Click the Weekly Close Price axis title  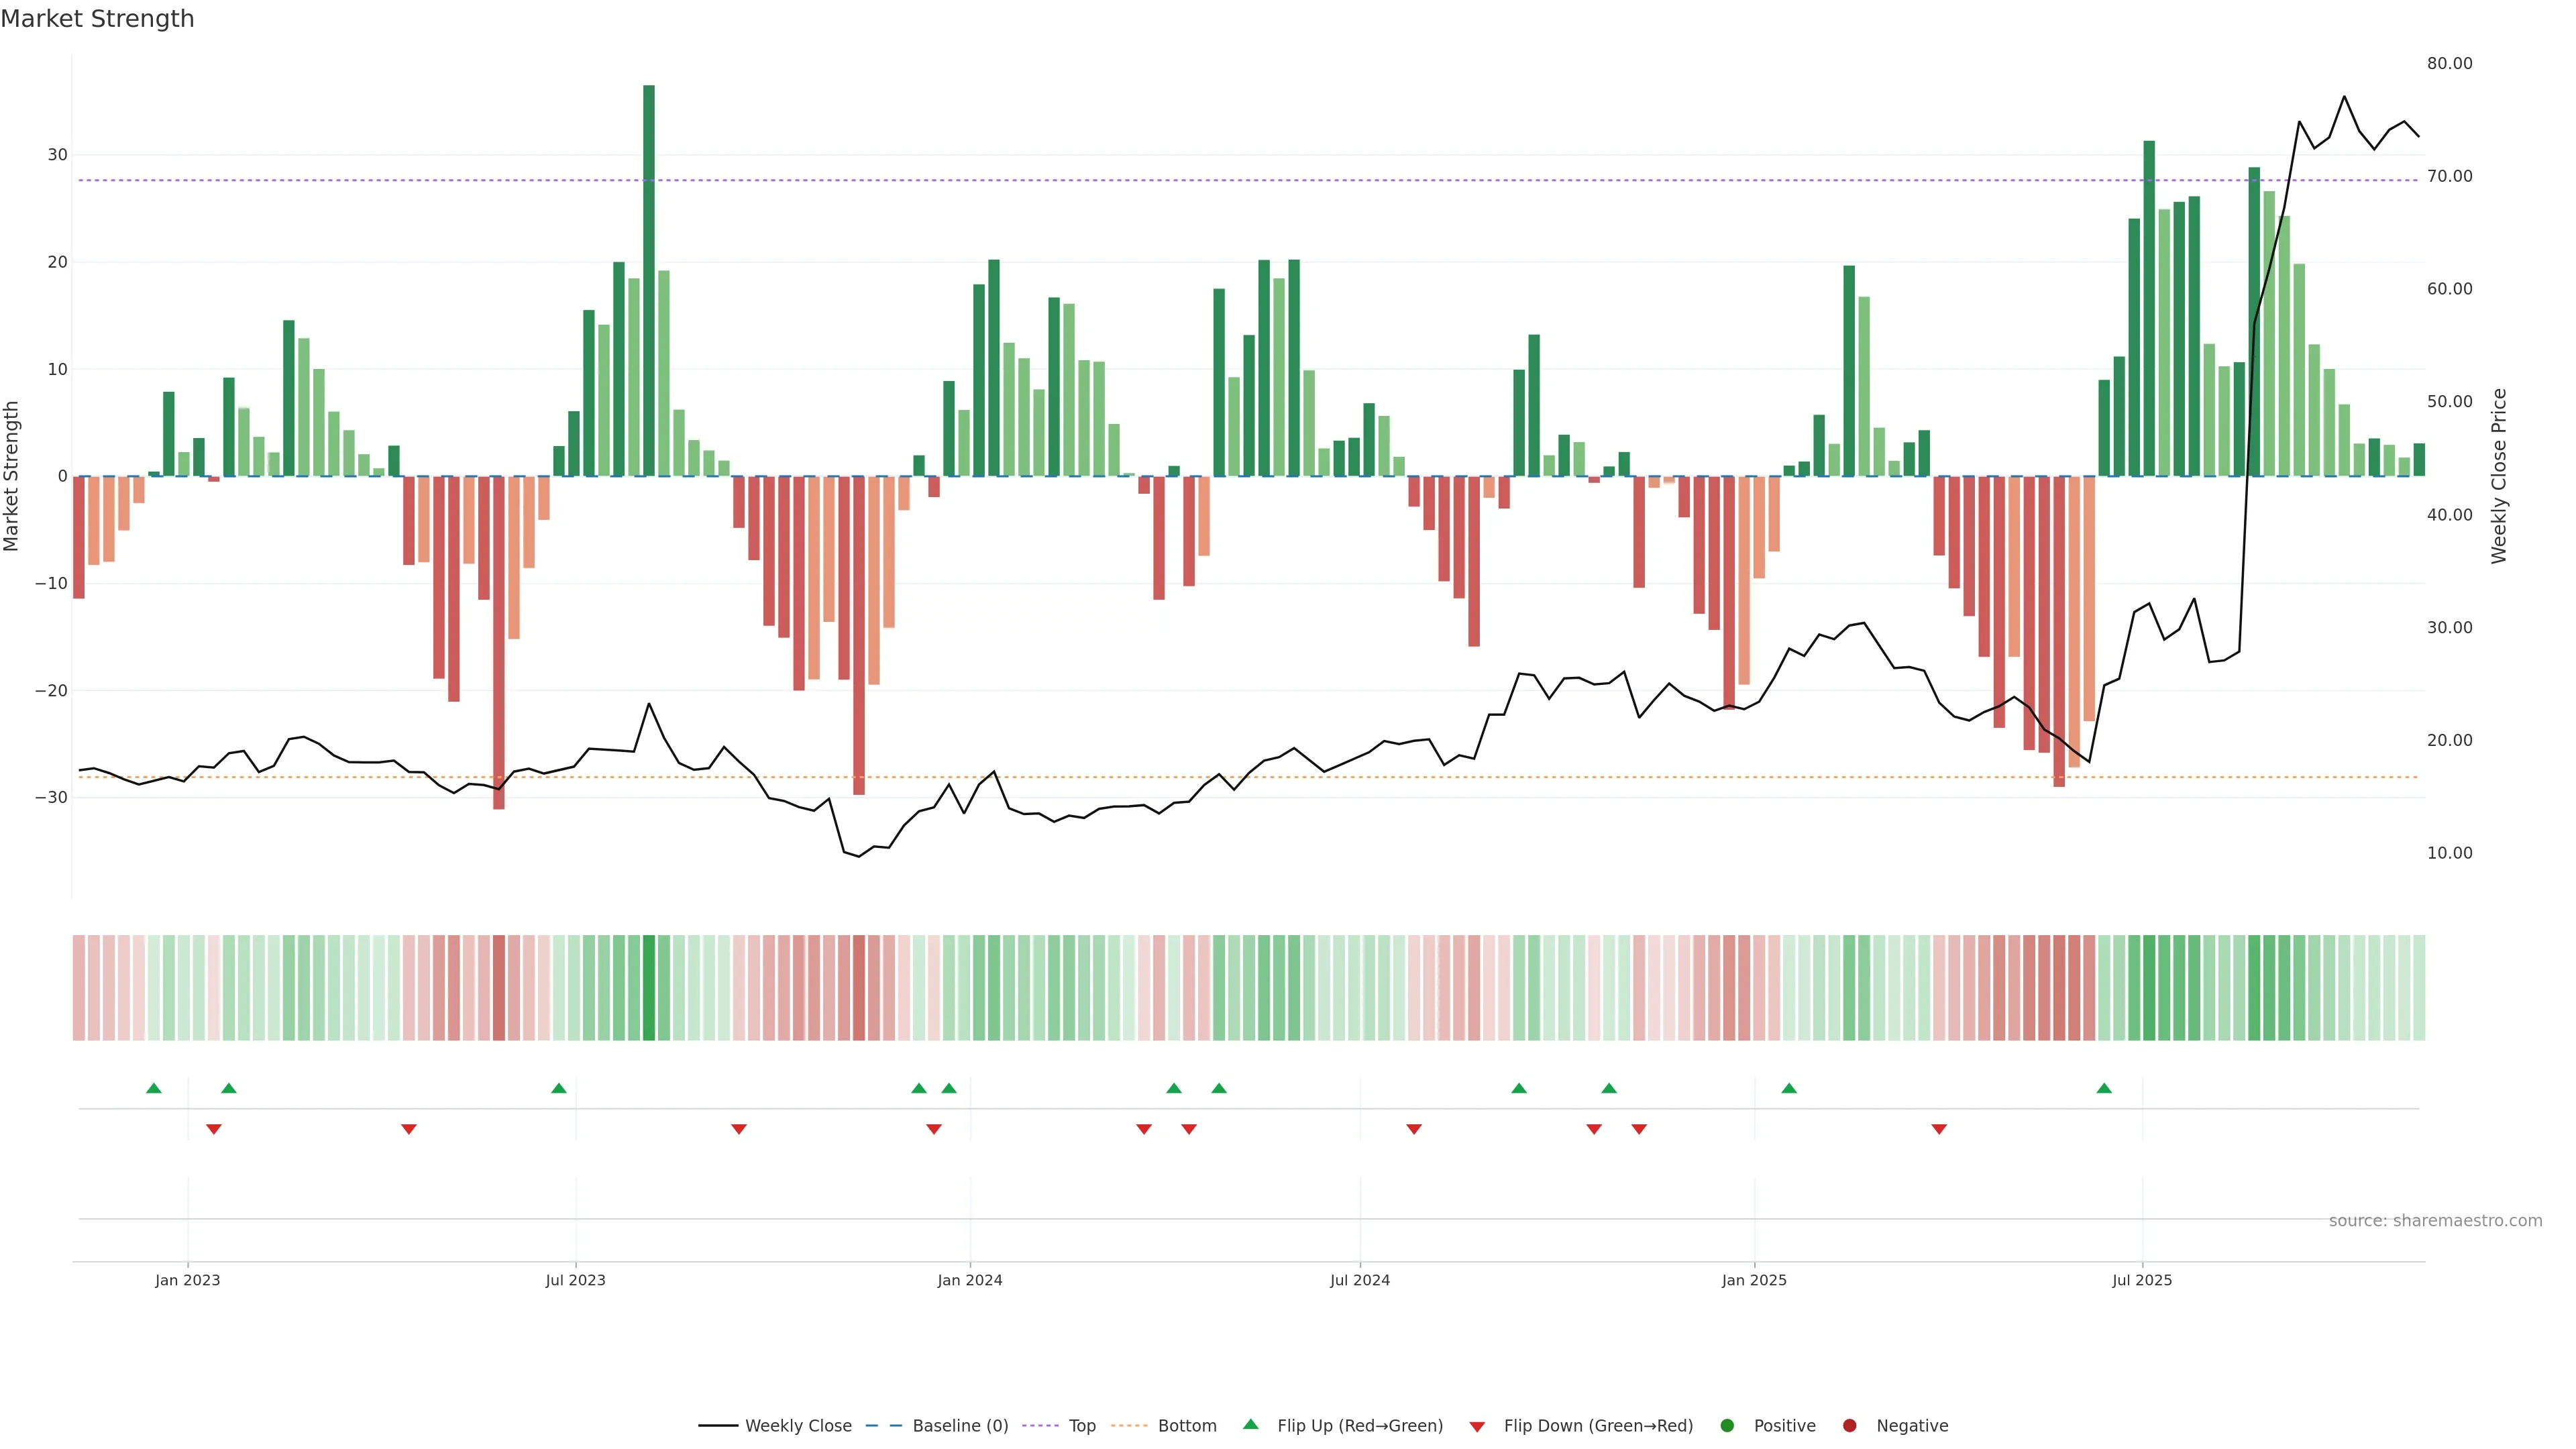point(2499,476)
